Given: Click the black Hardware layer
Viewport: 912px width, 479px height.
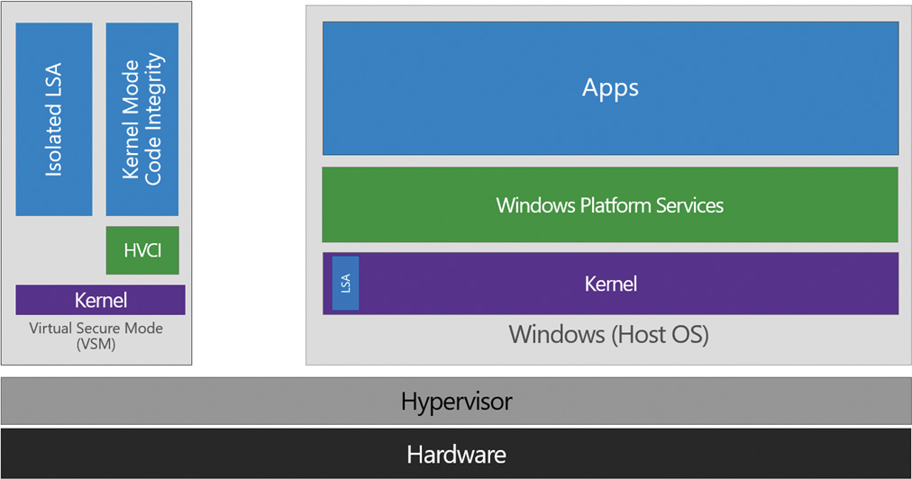Looking at the screenshot, I should 456,454.
